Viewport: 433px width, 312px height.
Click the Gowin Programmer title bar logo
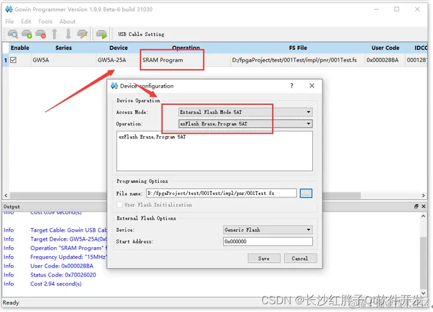(9, 9)
